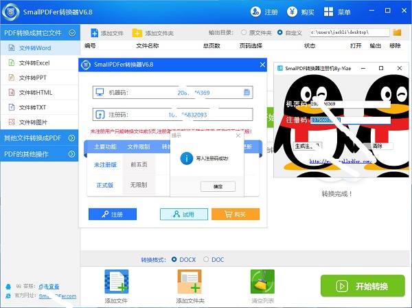Viewport: 412px width, 308px height.
Task: Select 文件转Excel in the sidebar
Action: [40, 63]
